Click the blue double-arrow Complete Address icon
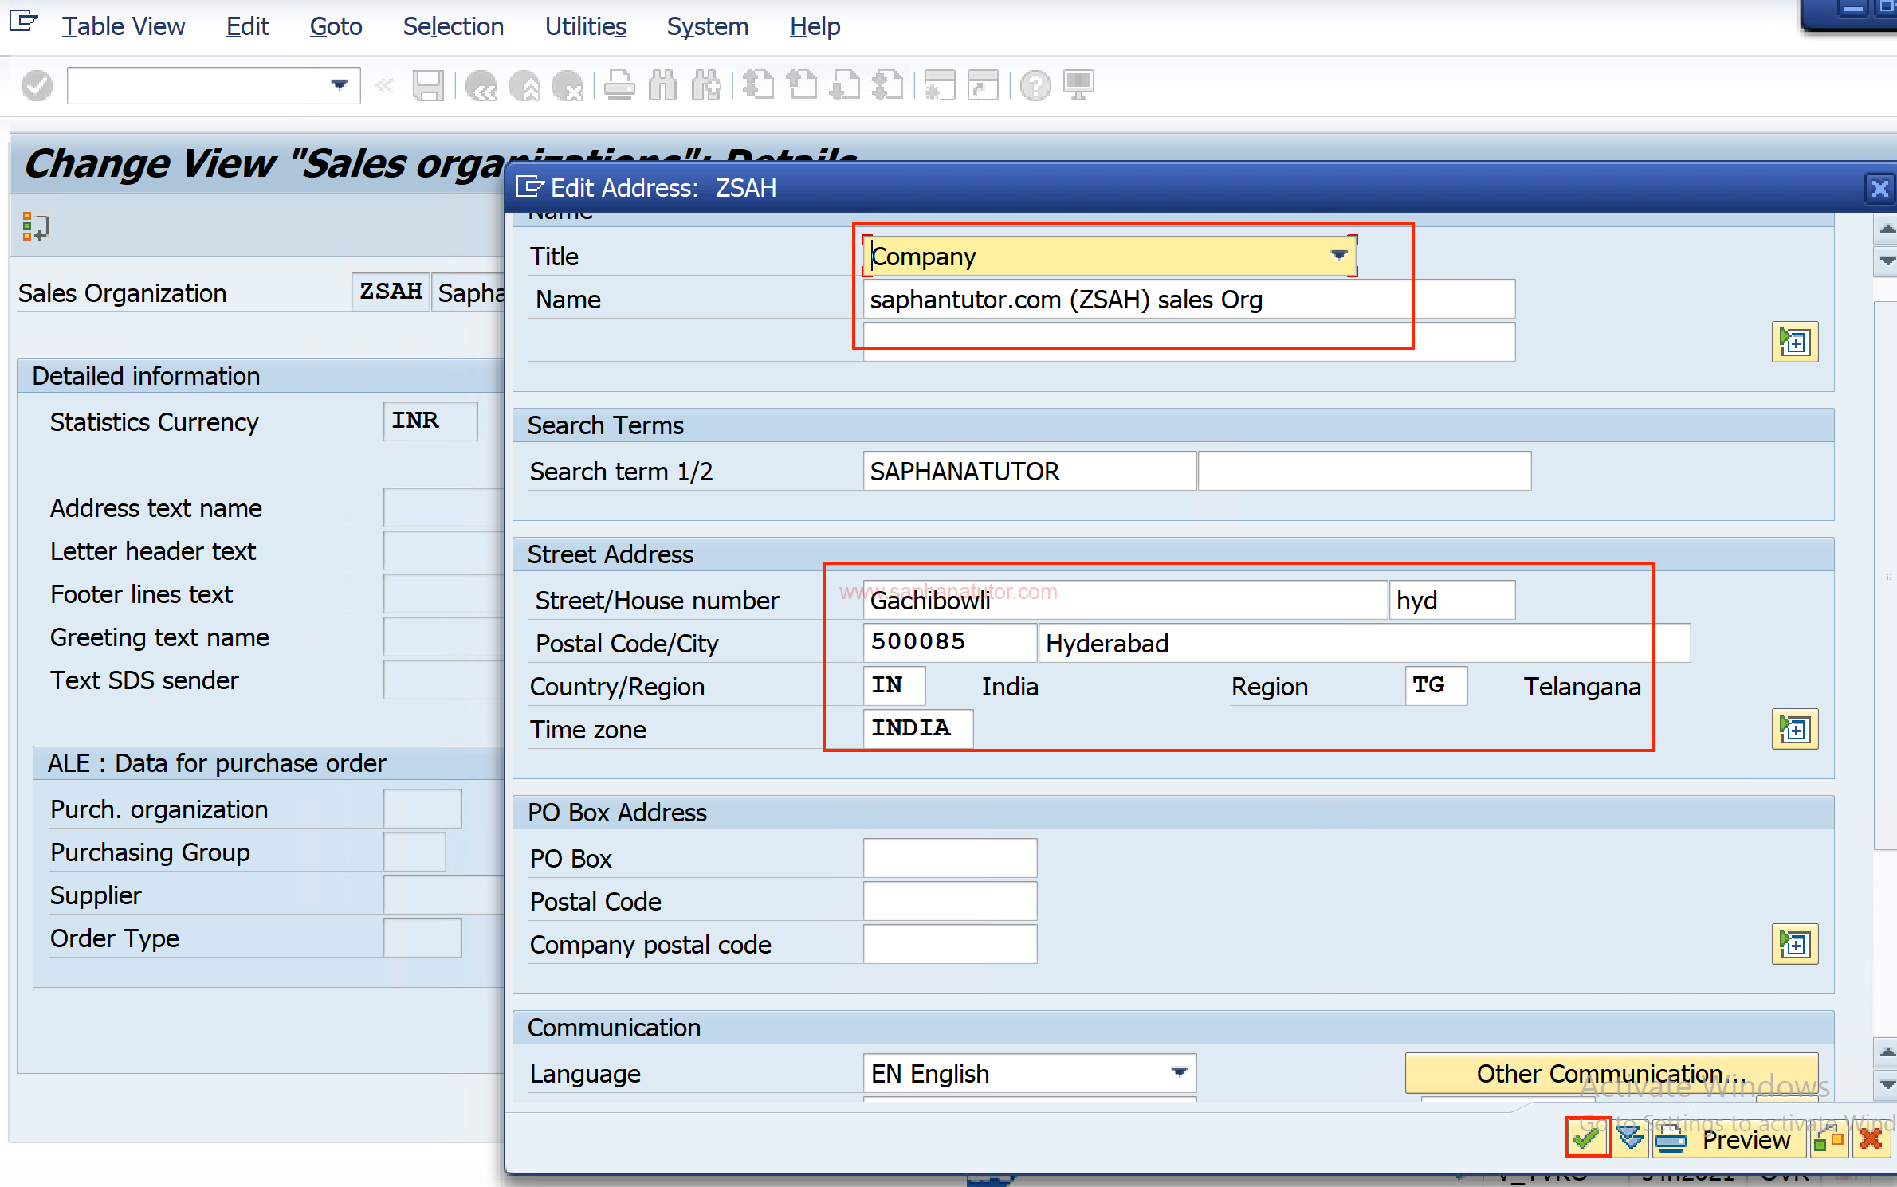 1630,1139
